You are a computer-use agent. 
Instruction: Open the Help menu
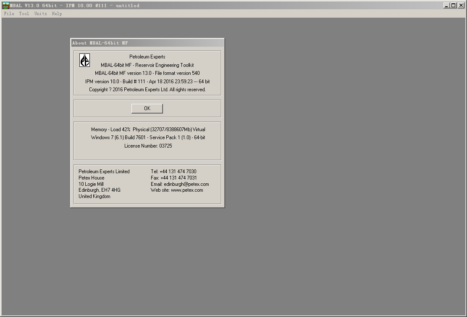click(57, 13)
